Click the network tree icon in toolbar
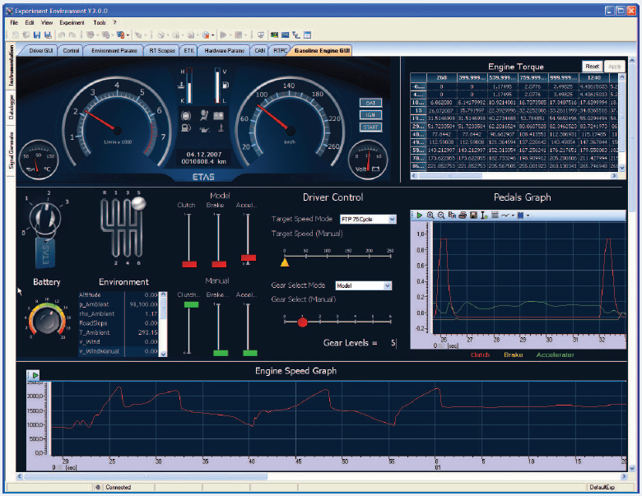Image resolution: width=642 pixels, height=496 pixels. [x=296, y=35]
